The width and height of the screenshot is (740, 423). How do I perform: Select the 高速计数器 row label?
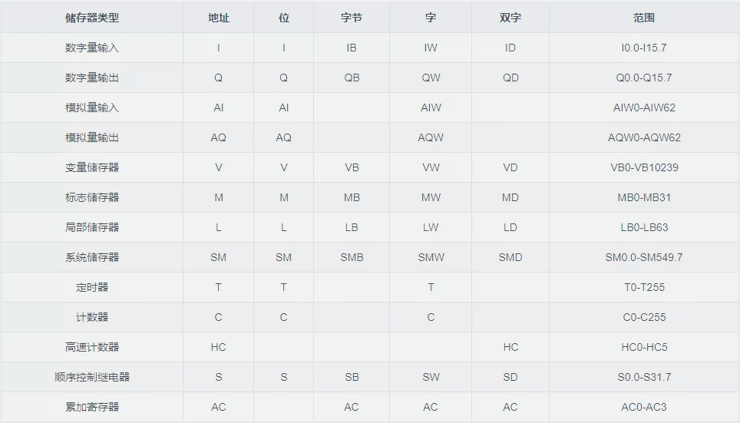92,347
